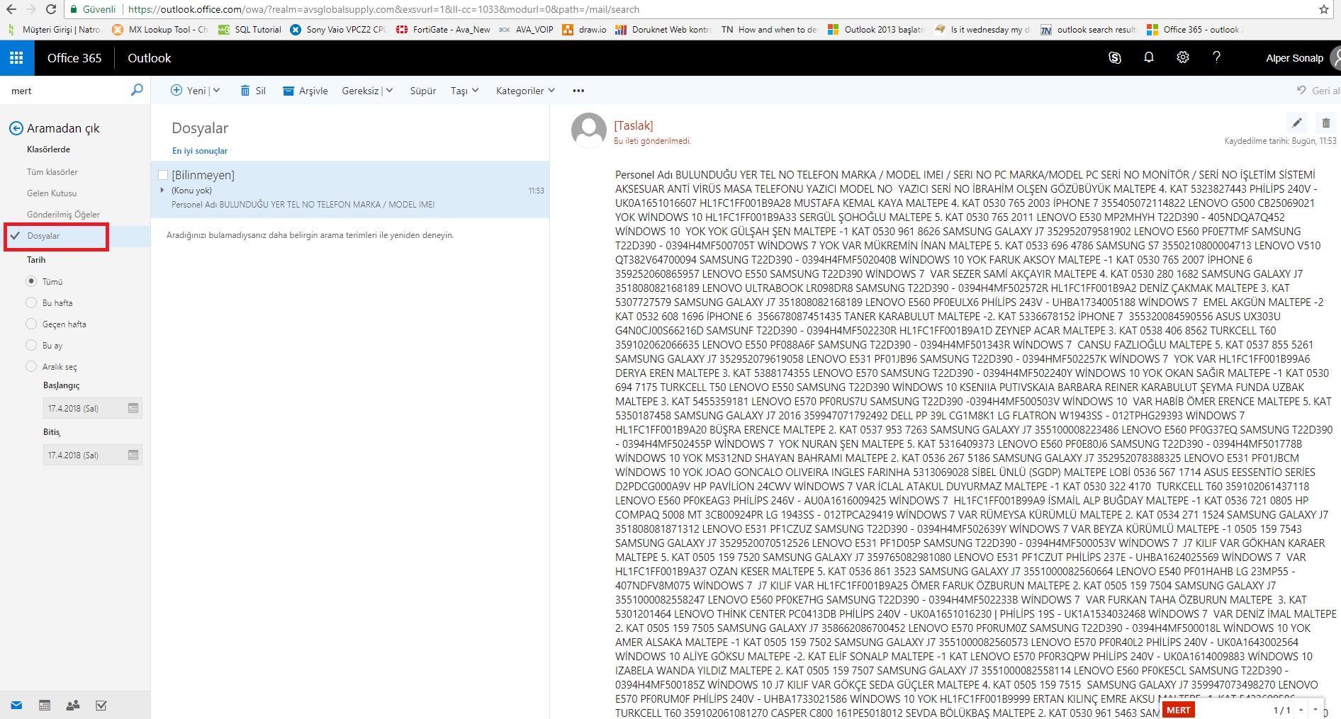Delete draft using trash icon in reading pane

1325,123
